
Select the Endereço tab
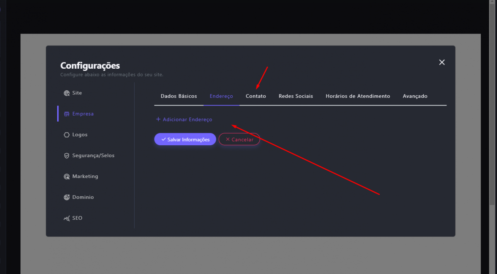[221, 96]
